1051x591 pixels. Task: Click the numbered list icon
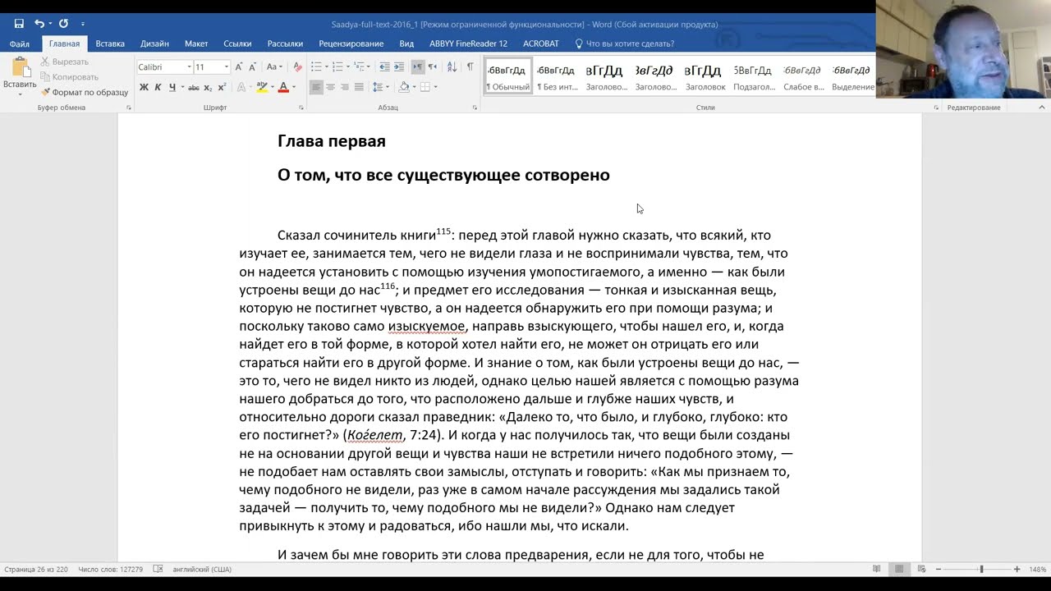pos(337,66)
